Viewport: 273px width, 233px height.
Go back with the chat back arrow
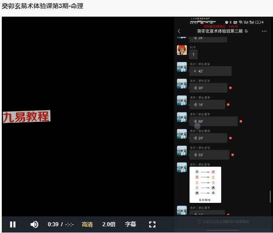point(179,31)
